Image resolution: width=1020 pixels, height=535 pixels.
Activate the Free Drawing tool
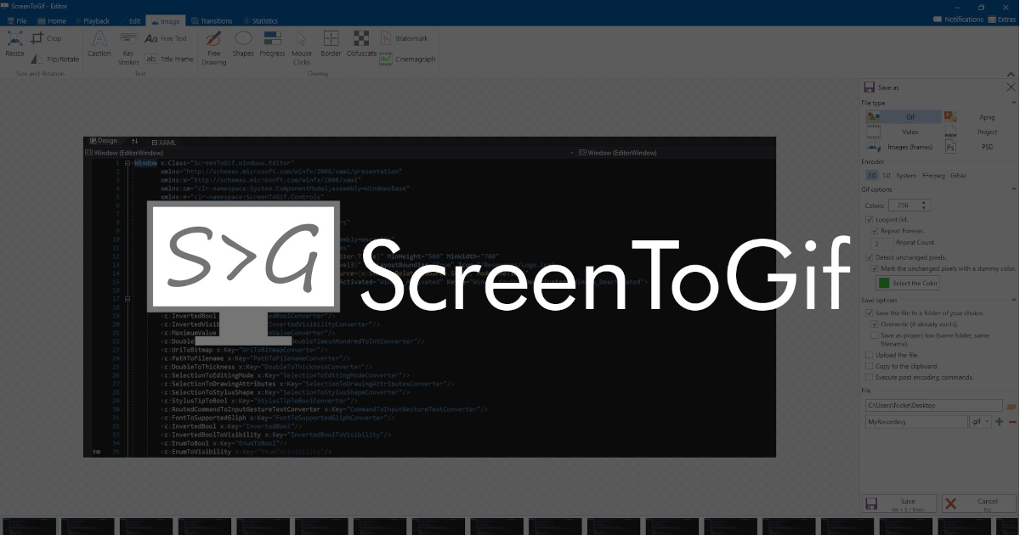(214, 48)
